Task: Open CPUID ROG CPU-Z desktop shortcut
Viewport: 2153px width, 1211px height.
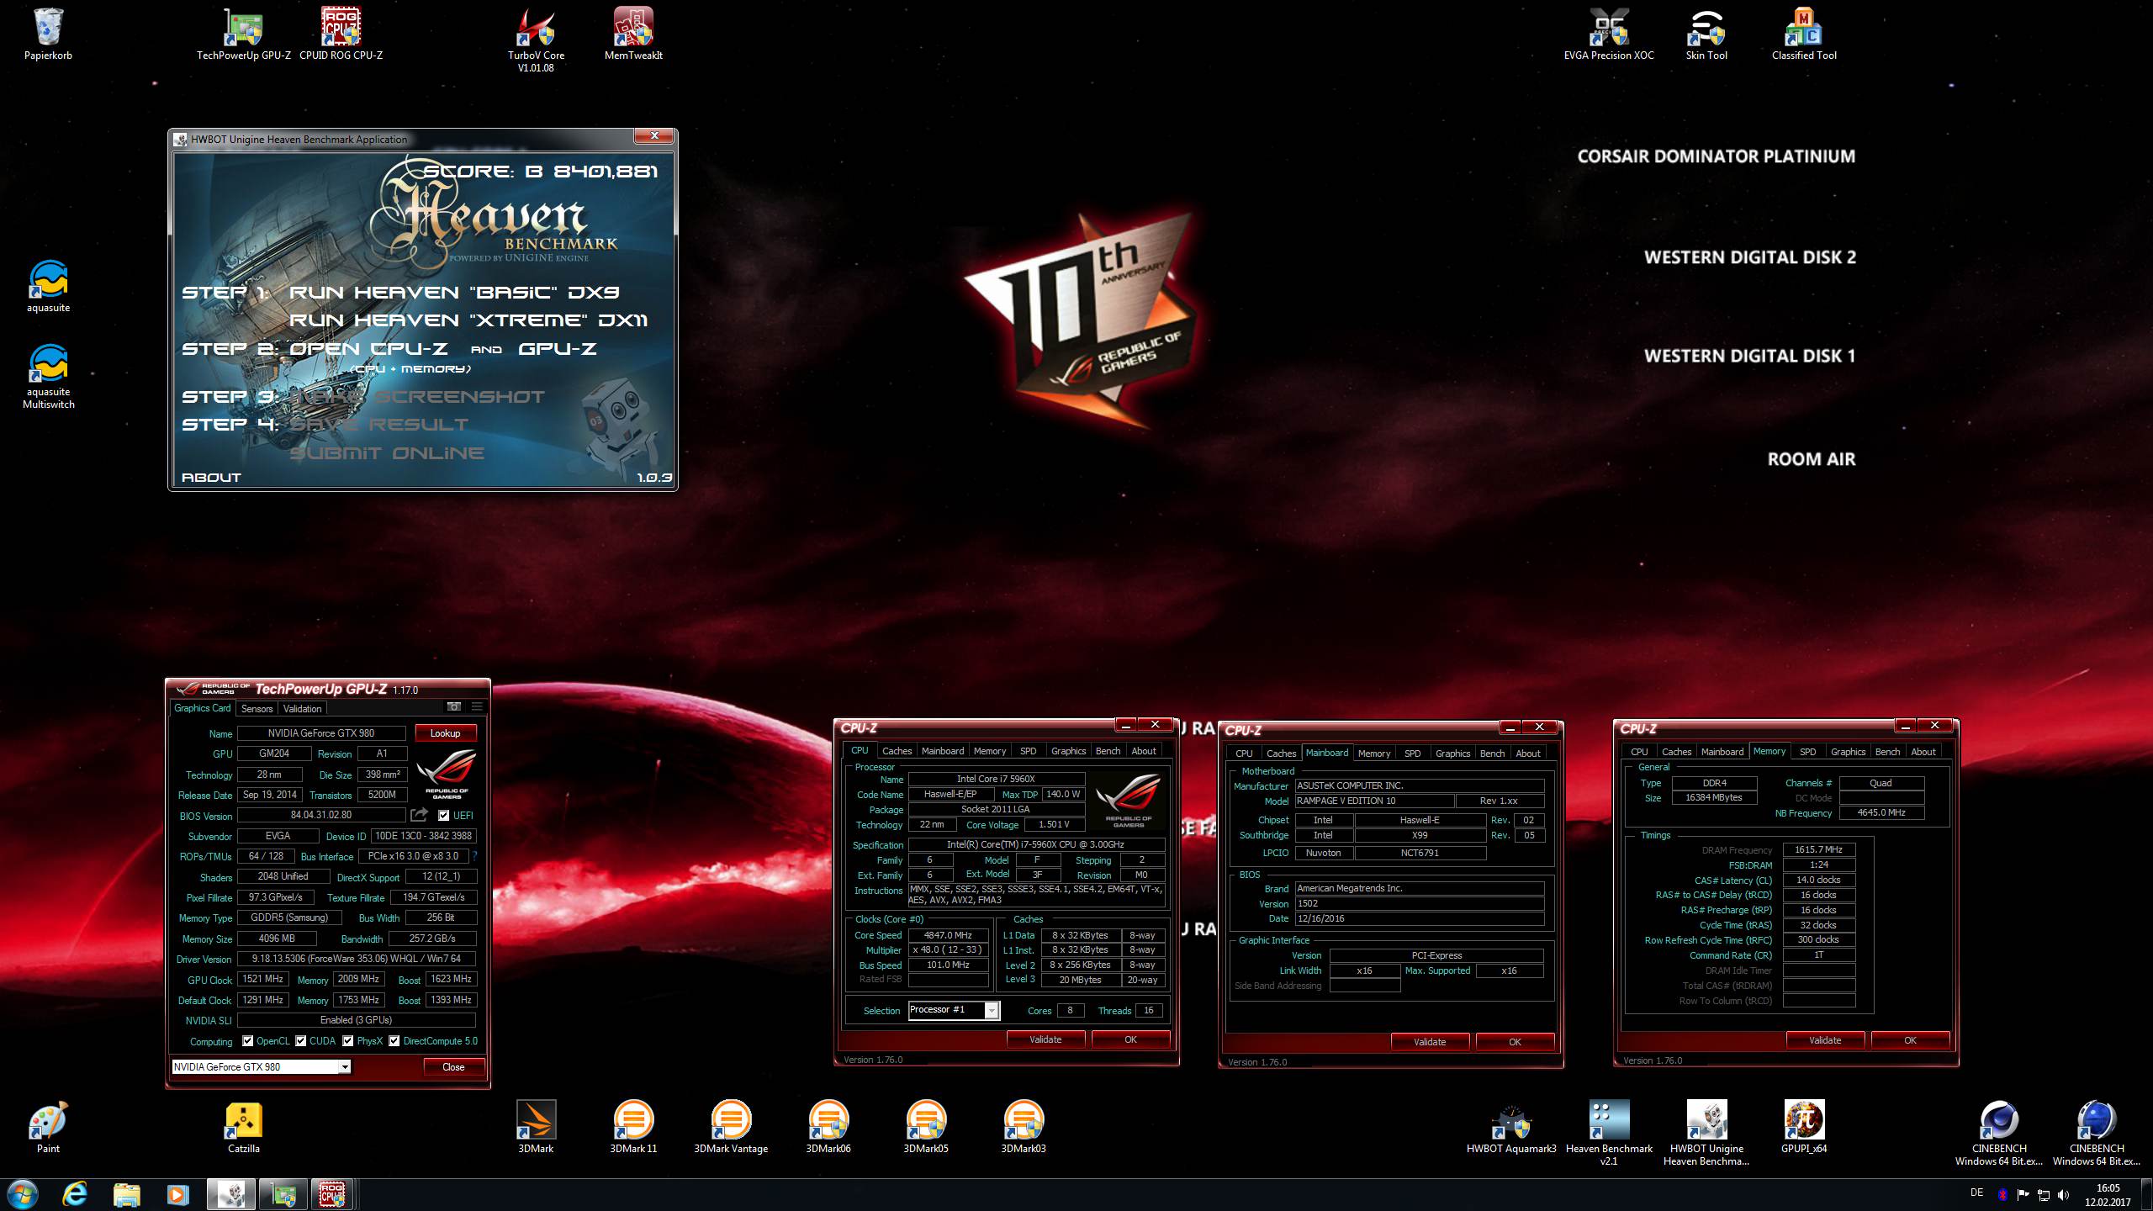Action: click(341, 34)
